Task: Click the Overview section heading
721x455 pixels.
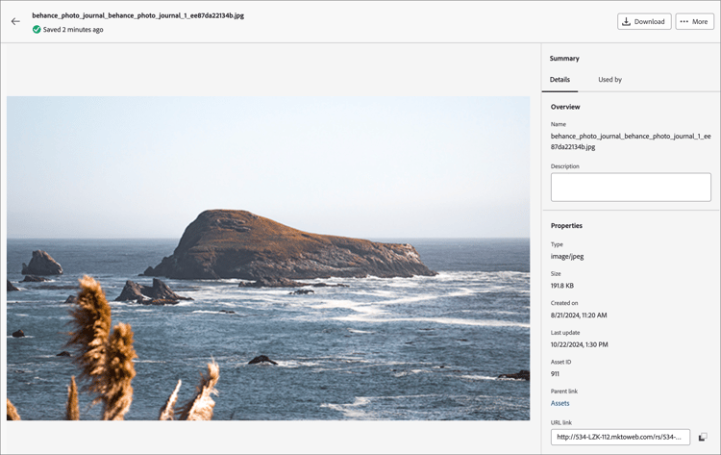Action: tap(565, 107)
